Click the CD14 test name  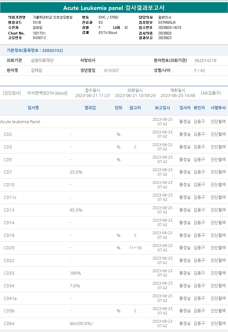coord(9,223)
